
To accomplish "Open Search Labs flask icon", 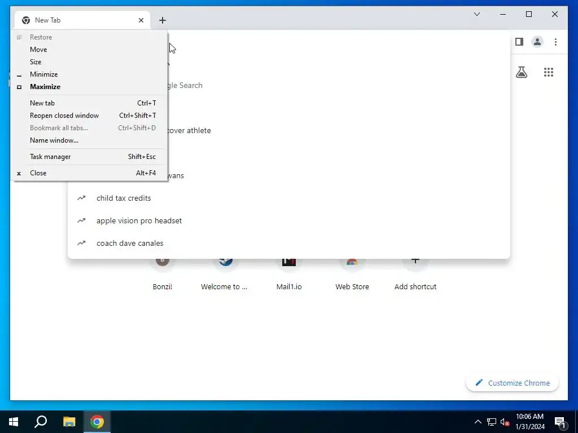I will (x=521, y=72).
